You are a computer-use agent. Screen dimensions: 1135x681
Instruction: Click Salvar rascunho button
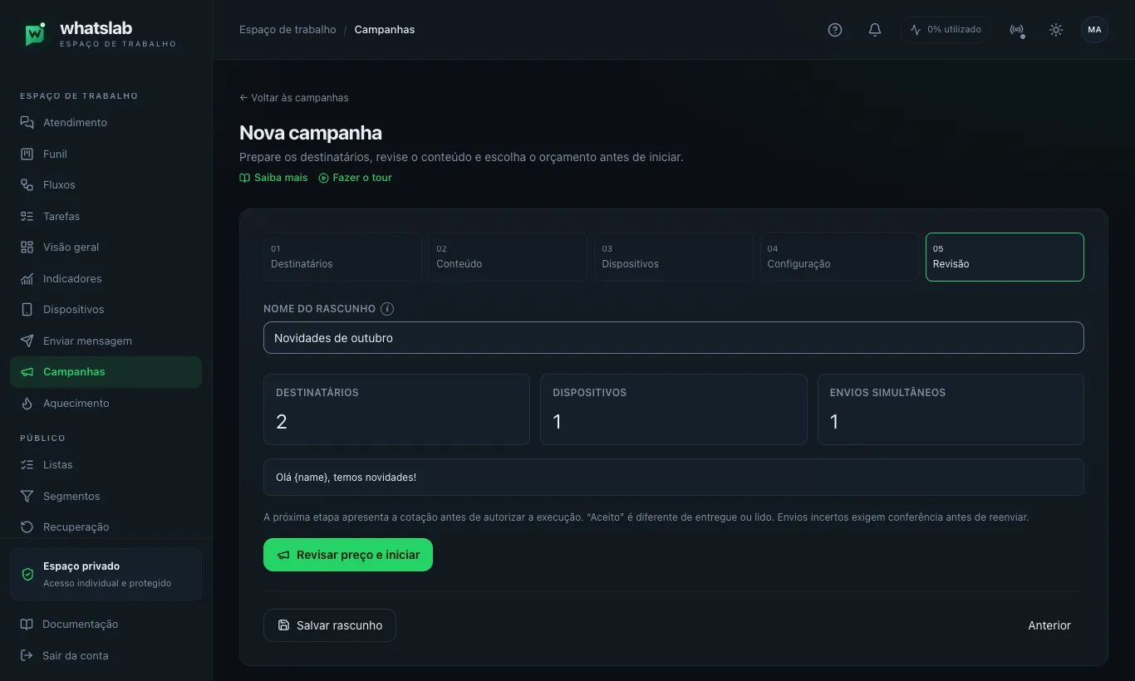coord(330,625)
